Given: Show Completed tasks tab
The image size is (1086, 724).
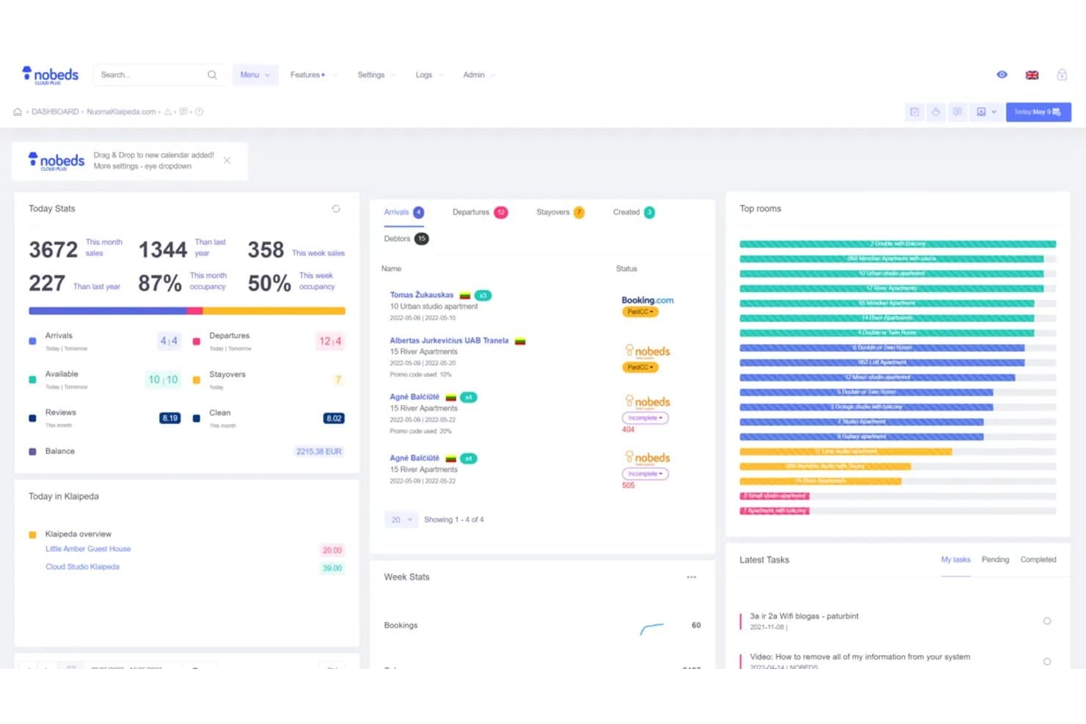Looking at the screenshot, I should 1038,560.
